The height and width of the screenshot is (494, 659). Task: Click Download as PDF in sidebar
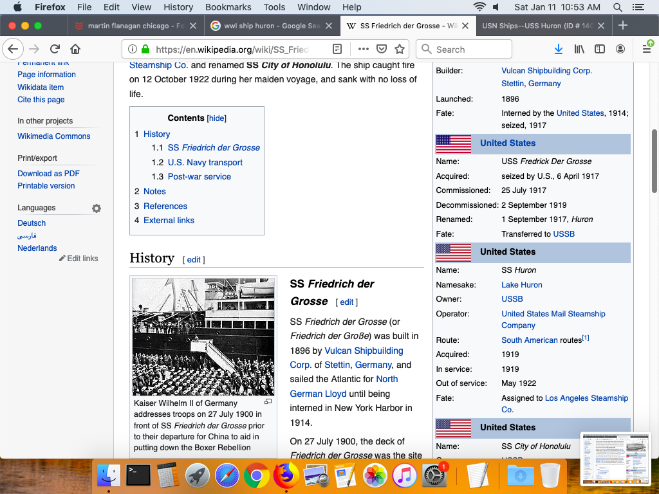[48, 173]
